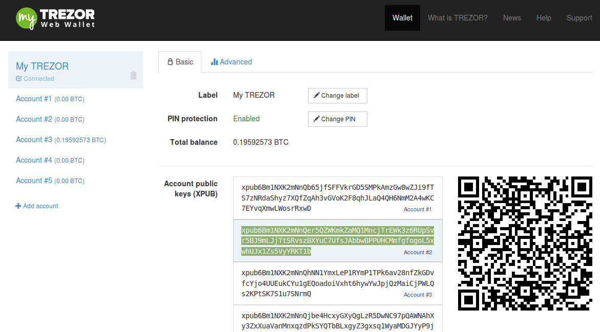
Task: Click the PIN protection field label
Action: pos(193,119)
